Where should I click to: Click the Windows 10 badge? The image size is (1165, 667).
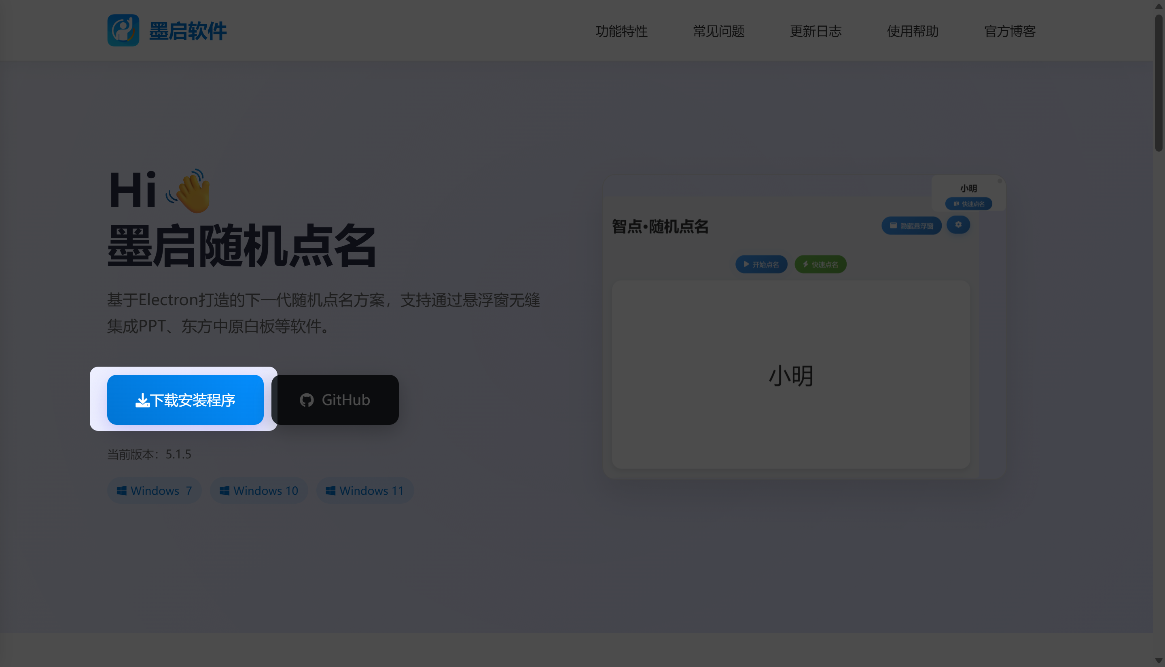(x=259, y=491)
